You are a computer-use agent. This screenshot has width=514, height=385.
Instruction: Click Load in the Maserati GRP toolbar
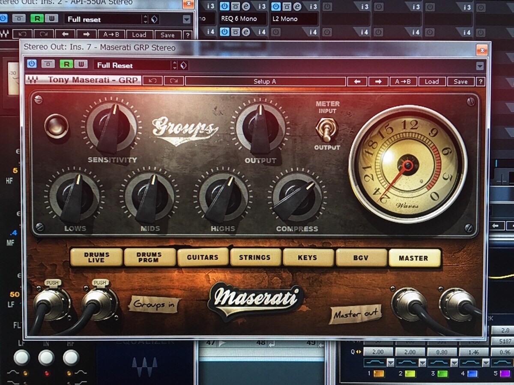point(432,82)
